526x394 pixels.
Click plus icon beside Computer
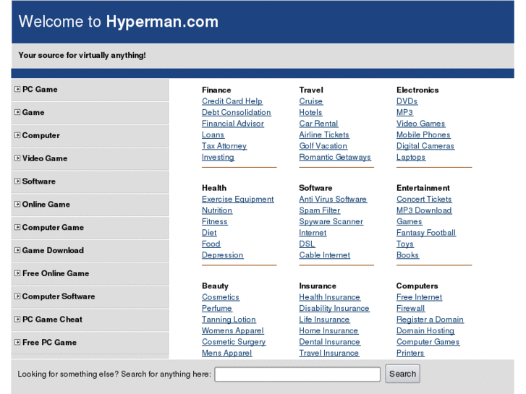[x=17, y=135]
